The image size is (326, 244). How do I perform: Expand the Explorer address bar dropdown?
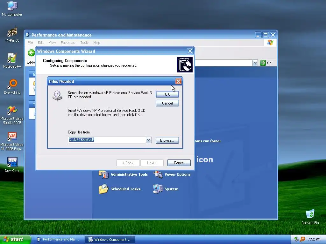pyautogui.click(x=255, y=63)
